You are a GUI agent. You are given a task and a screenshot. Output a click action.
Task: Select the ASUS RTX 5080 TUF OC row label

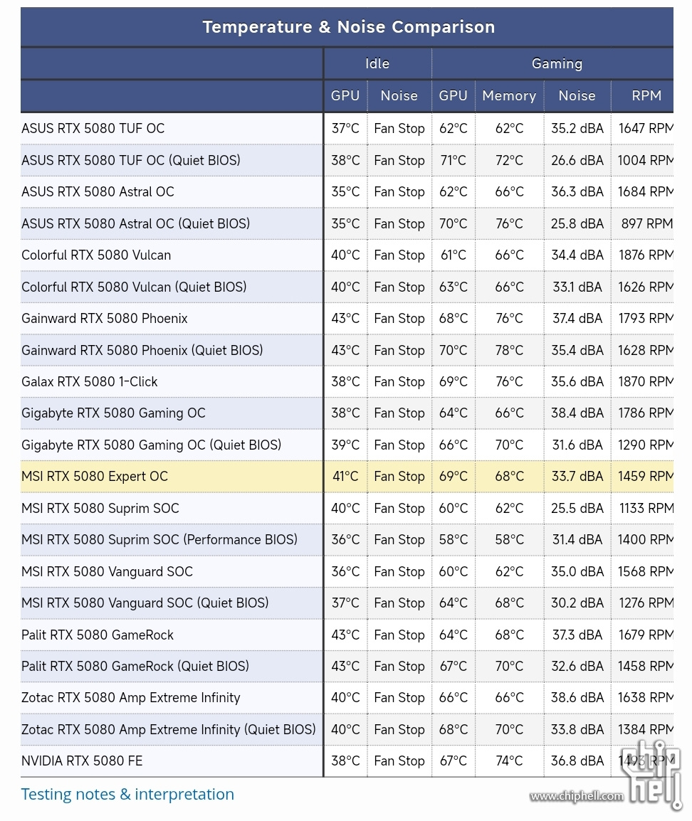pyautogui.click(x=93, y=128)
